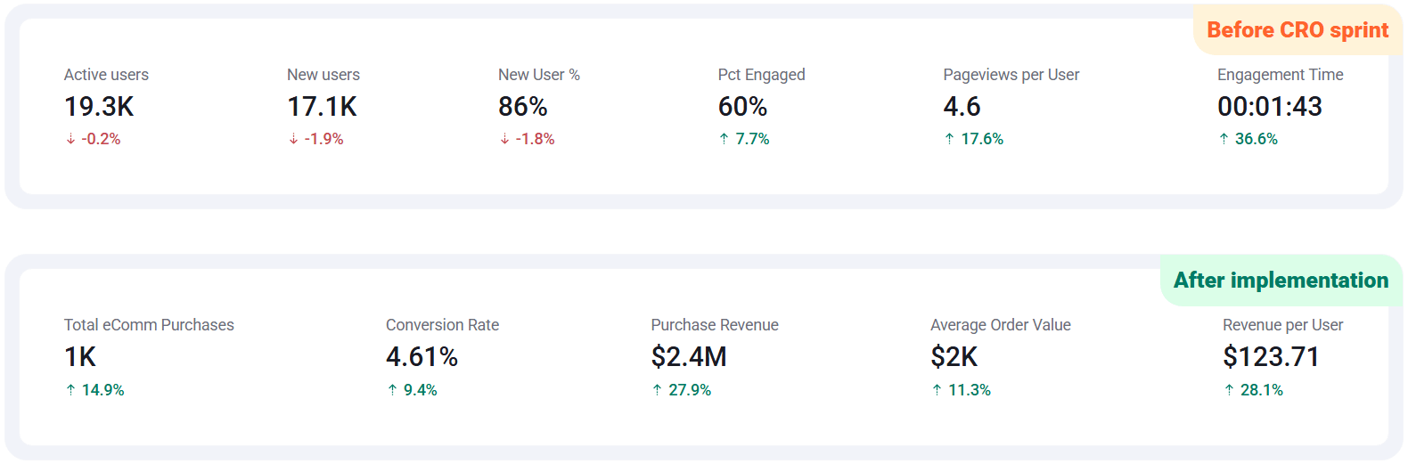
Task: Select the Active users label
Action: [x=106, y=75]
